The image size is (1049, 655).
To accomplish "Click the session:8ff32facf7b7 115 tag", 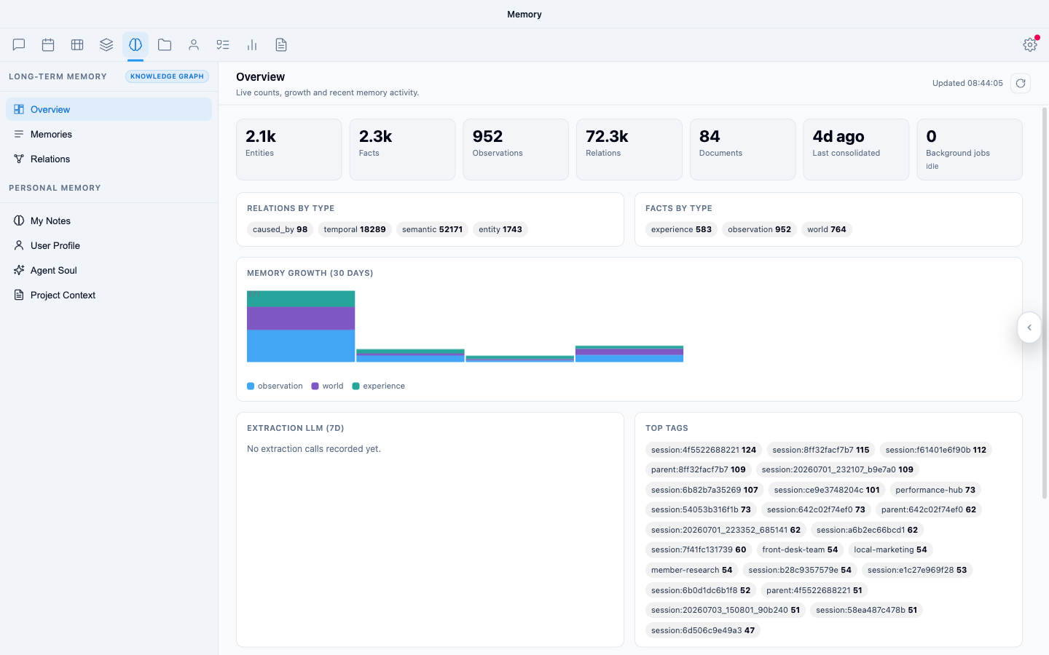I will pos(821,450).
